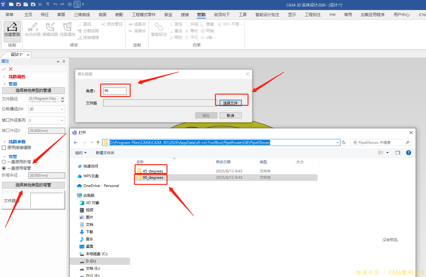Open the XOY-平面 plane dropdown
The height and width of the screenshot is (277, 426).
[241, 24]
